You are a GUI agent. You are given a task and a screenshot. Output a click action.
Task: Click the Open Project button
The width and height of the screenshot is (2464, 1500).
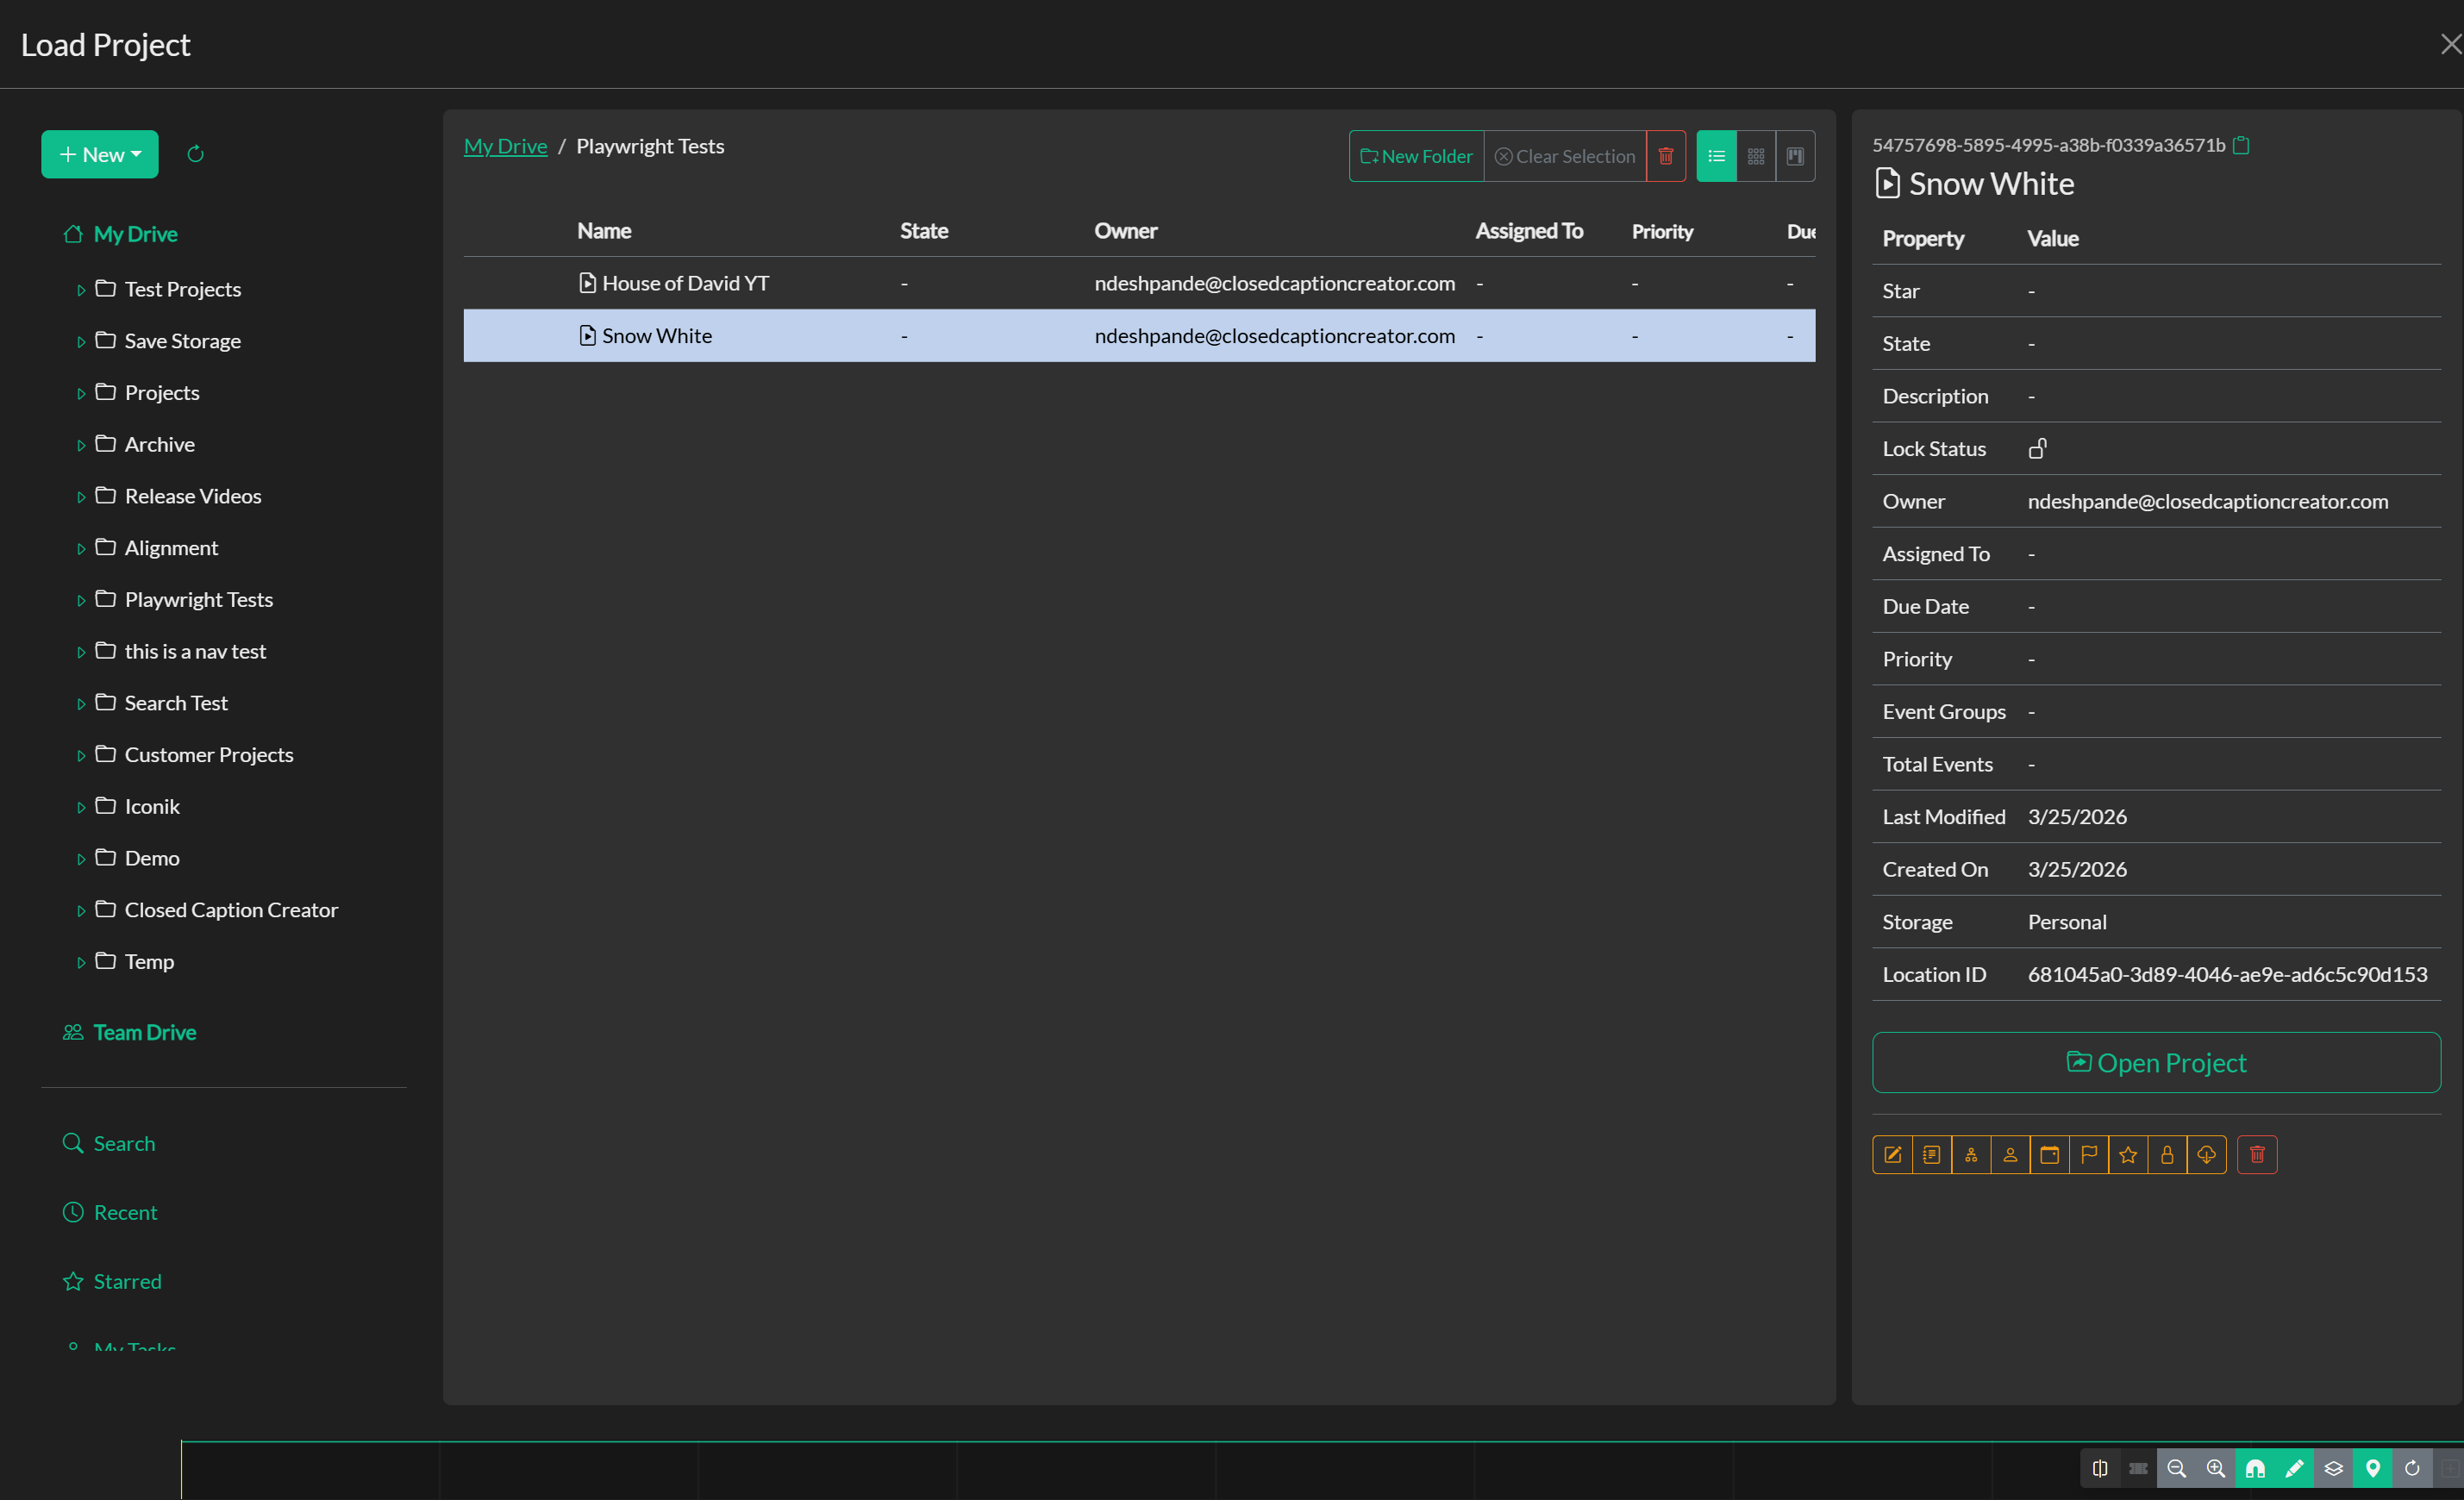point(2156,1063)
